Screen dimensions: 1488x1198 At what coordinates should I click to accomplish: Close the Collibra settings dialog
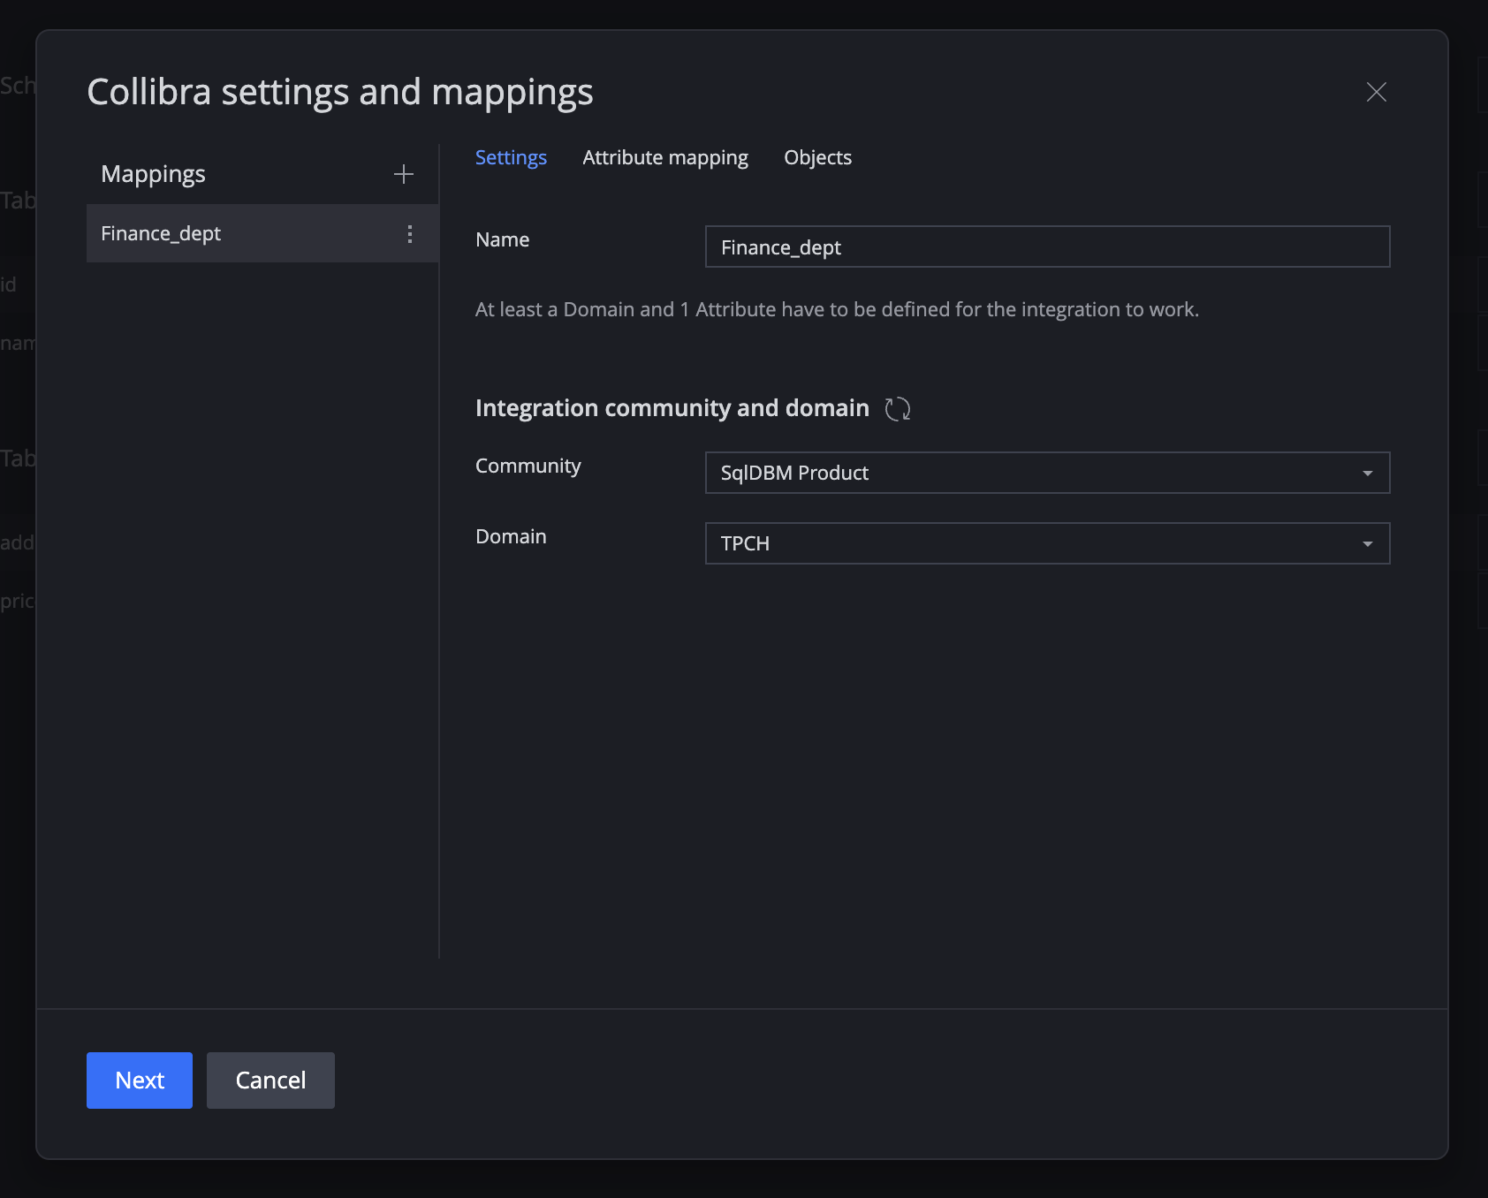pos(1377,92)
